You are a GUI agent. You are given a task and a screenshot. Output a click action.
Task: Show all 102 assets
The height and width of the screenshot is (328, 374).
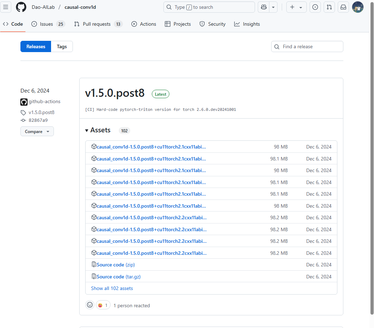tap(112, 288)
